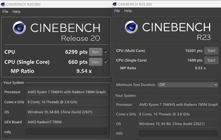Toggle the CPU (Single Core) checkmark in R20
The height and width of the screenshot is (140, 221).
pos(106,62)
